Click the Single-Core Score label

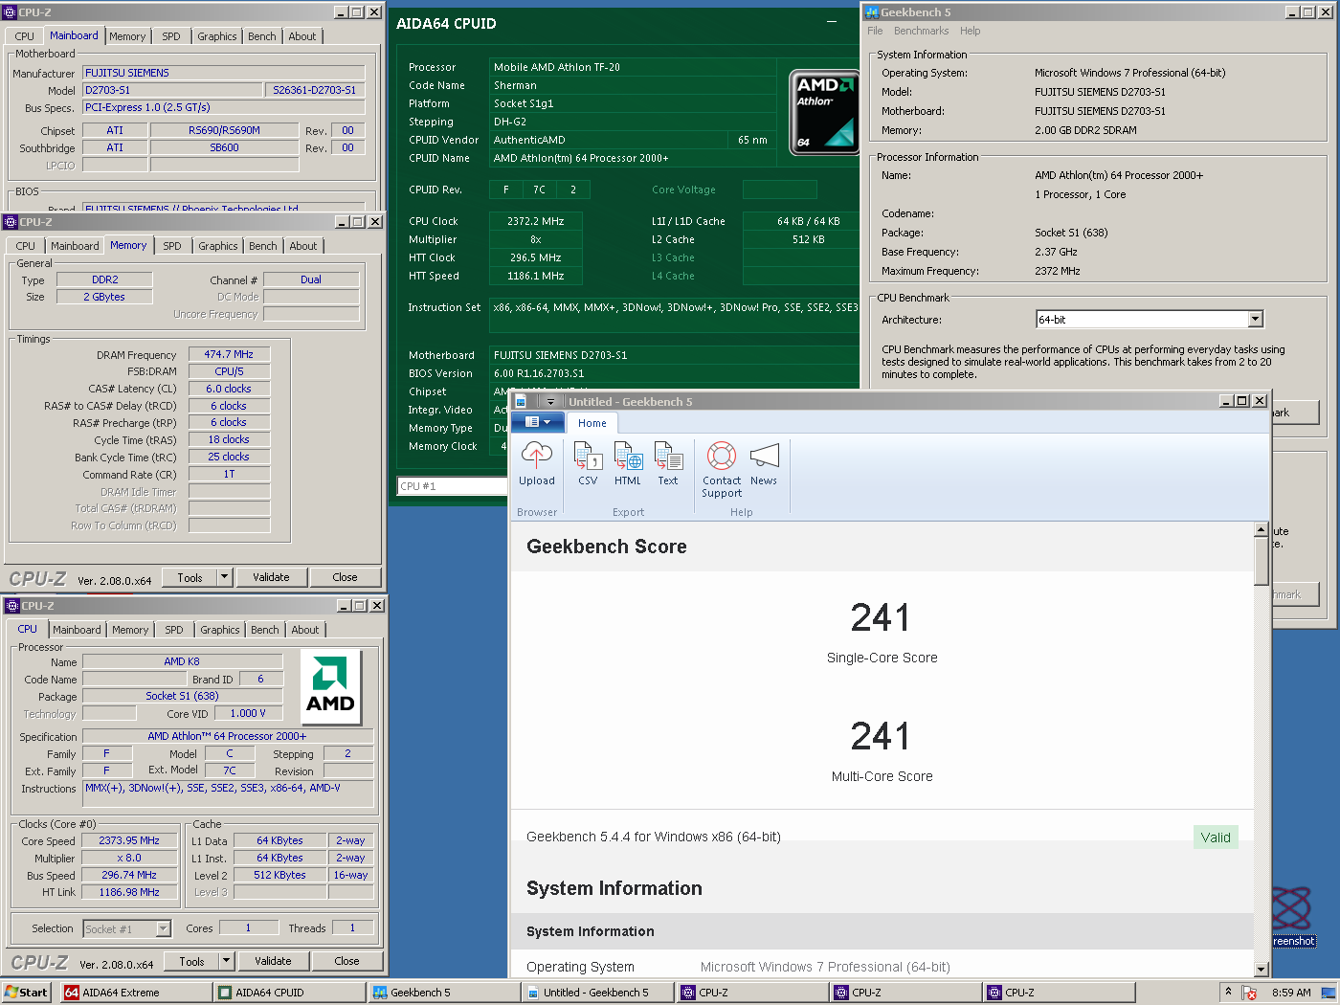click(x=882, y=658)
